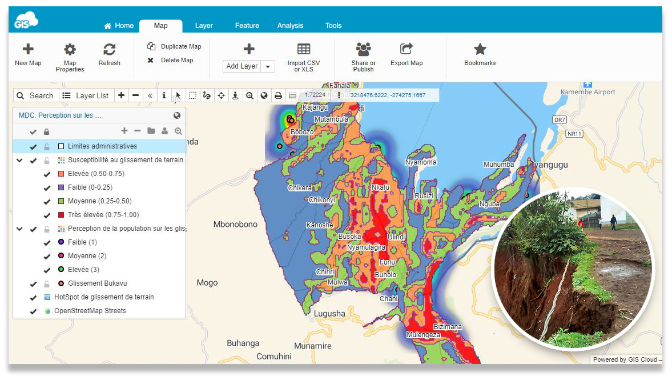Zoom in with map toolbar plus

click(121, 95)
